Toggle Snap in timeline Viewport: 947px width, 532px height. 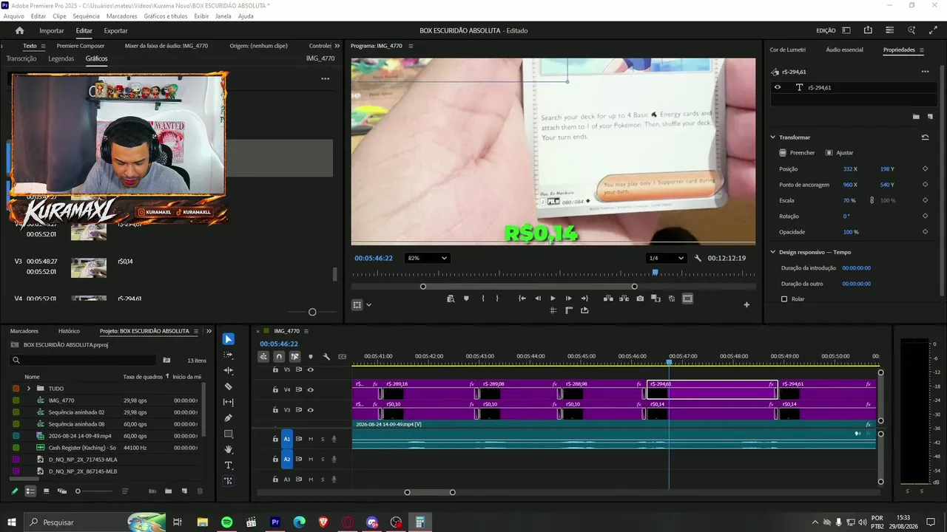[x=279, y=357]
